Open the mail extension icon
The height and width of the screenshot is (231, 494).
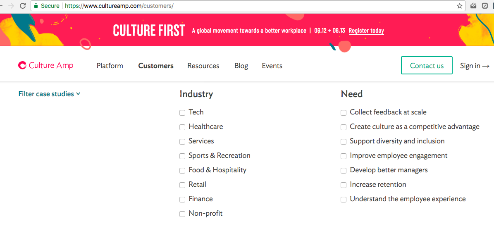[473, 6]
